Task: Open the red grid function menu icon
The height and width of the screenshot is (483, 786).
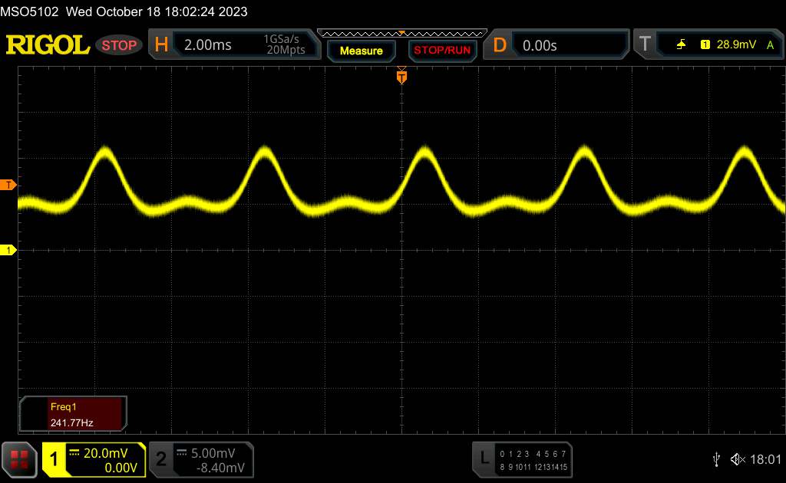Action: tap(19, 459)
